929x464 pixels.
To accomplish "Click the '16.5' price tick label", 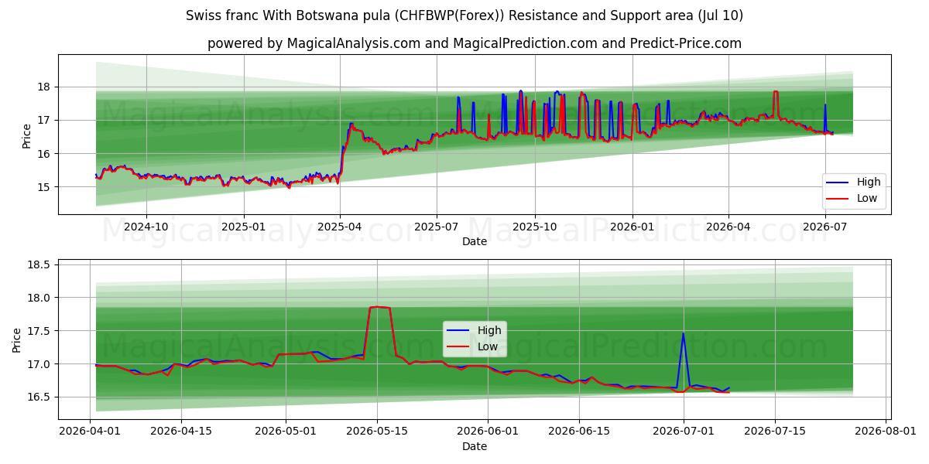I will pos(39,397).
